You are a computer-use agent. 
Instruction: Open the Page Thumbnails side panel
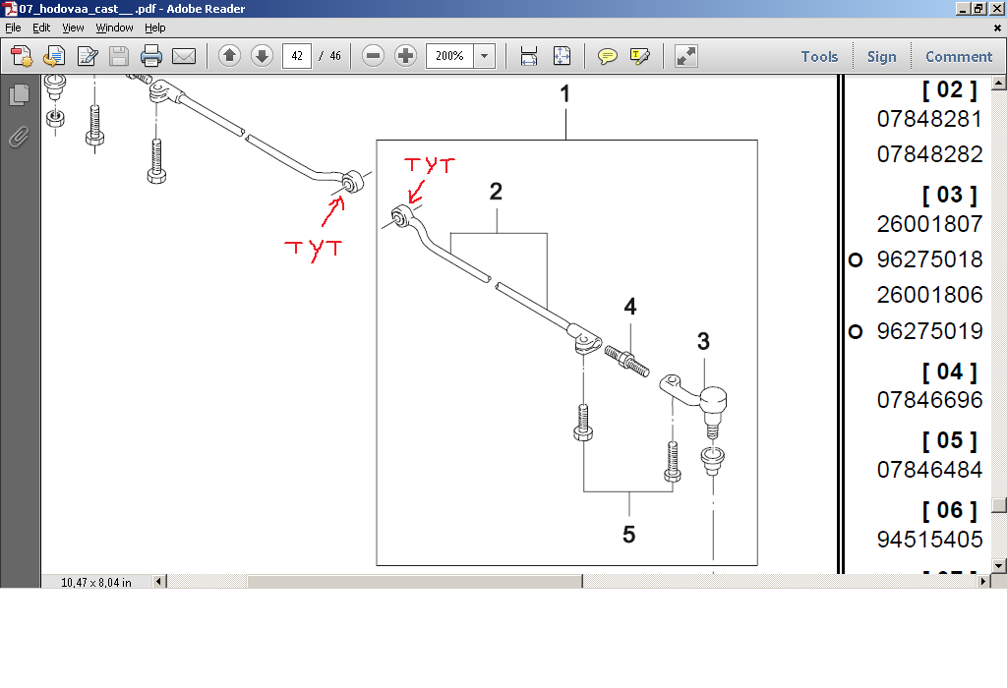pos(19,95)
